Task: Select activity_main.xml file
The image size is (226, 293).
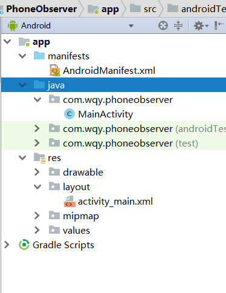Action: (115, 202)
